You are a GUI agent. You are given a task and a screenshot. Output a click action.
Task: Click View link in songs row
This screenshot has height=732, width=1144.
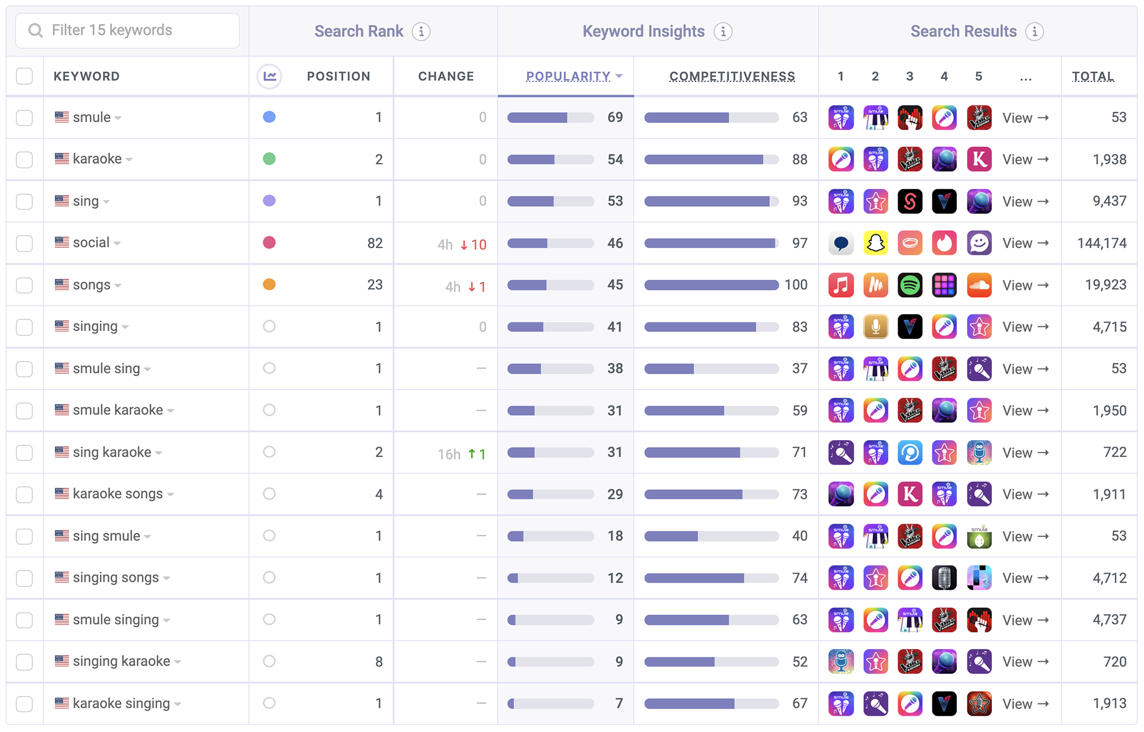1026,285
